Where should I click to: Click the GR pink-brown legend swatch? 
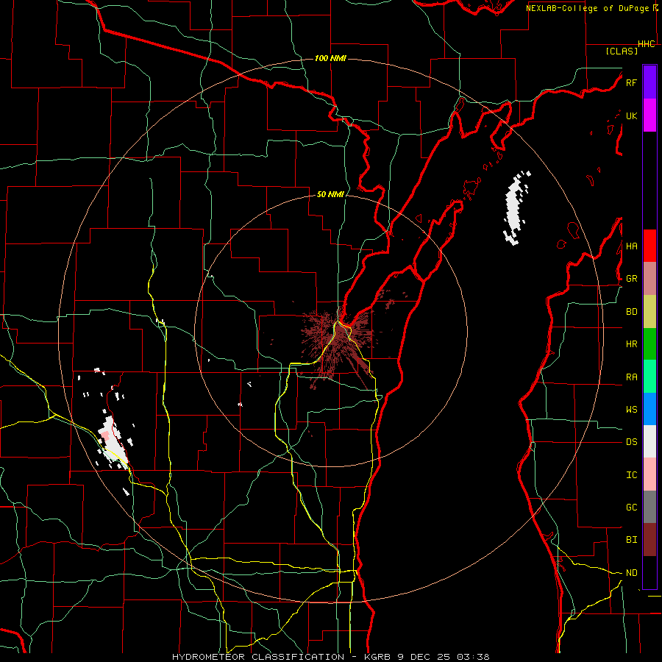tap(649, 279)
